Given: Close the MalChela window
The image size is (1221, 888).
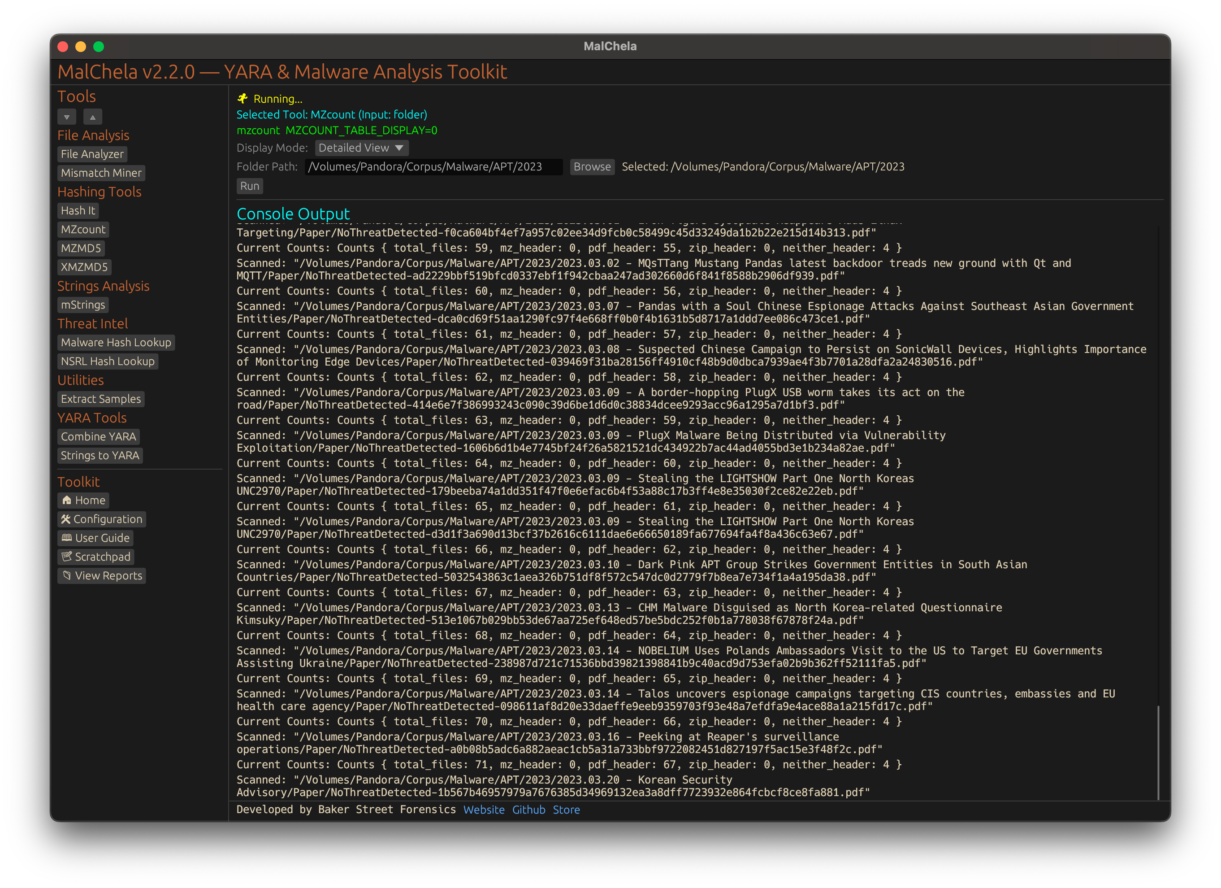Looking at the screenshot, I should pyautogui.click(x=63, y=46).
